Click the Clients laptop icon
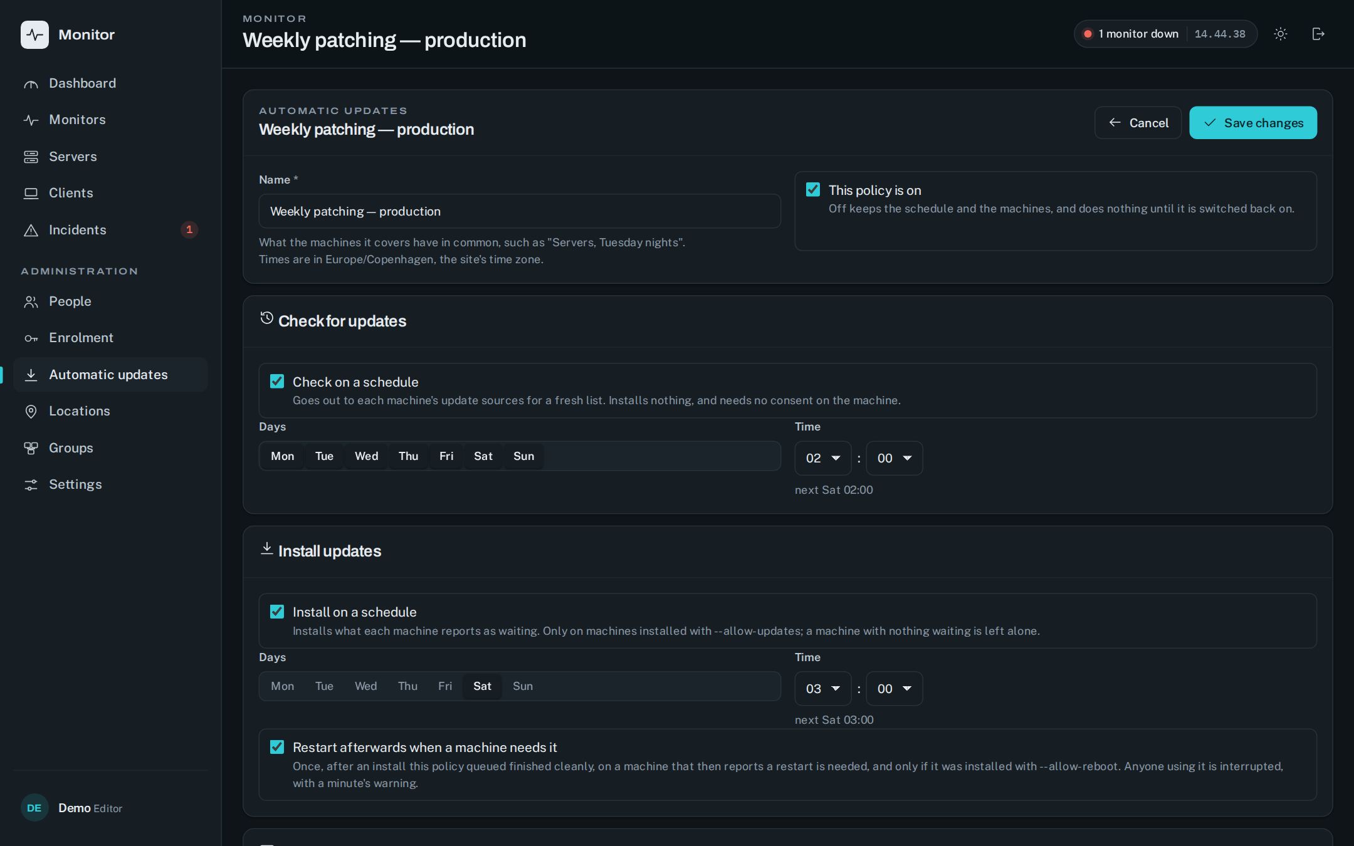Image resolution: width=1354 pixels, height=846 pixels. click(31, 194)
